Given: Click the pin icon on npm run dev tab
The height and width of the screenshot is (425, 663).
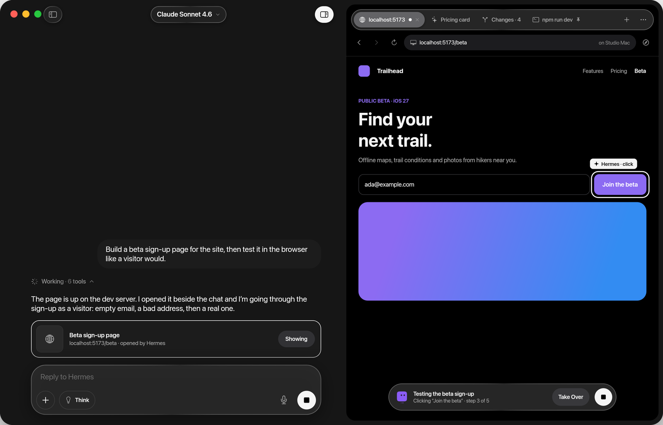Looking at the screenshot, I should [x=578, y=19].
